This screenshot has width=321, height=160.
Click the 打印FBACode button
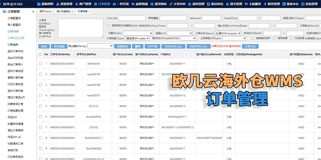click(173, 46)
